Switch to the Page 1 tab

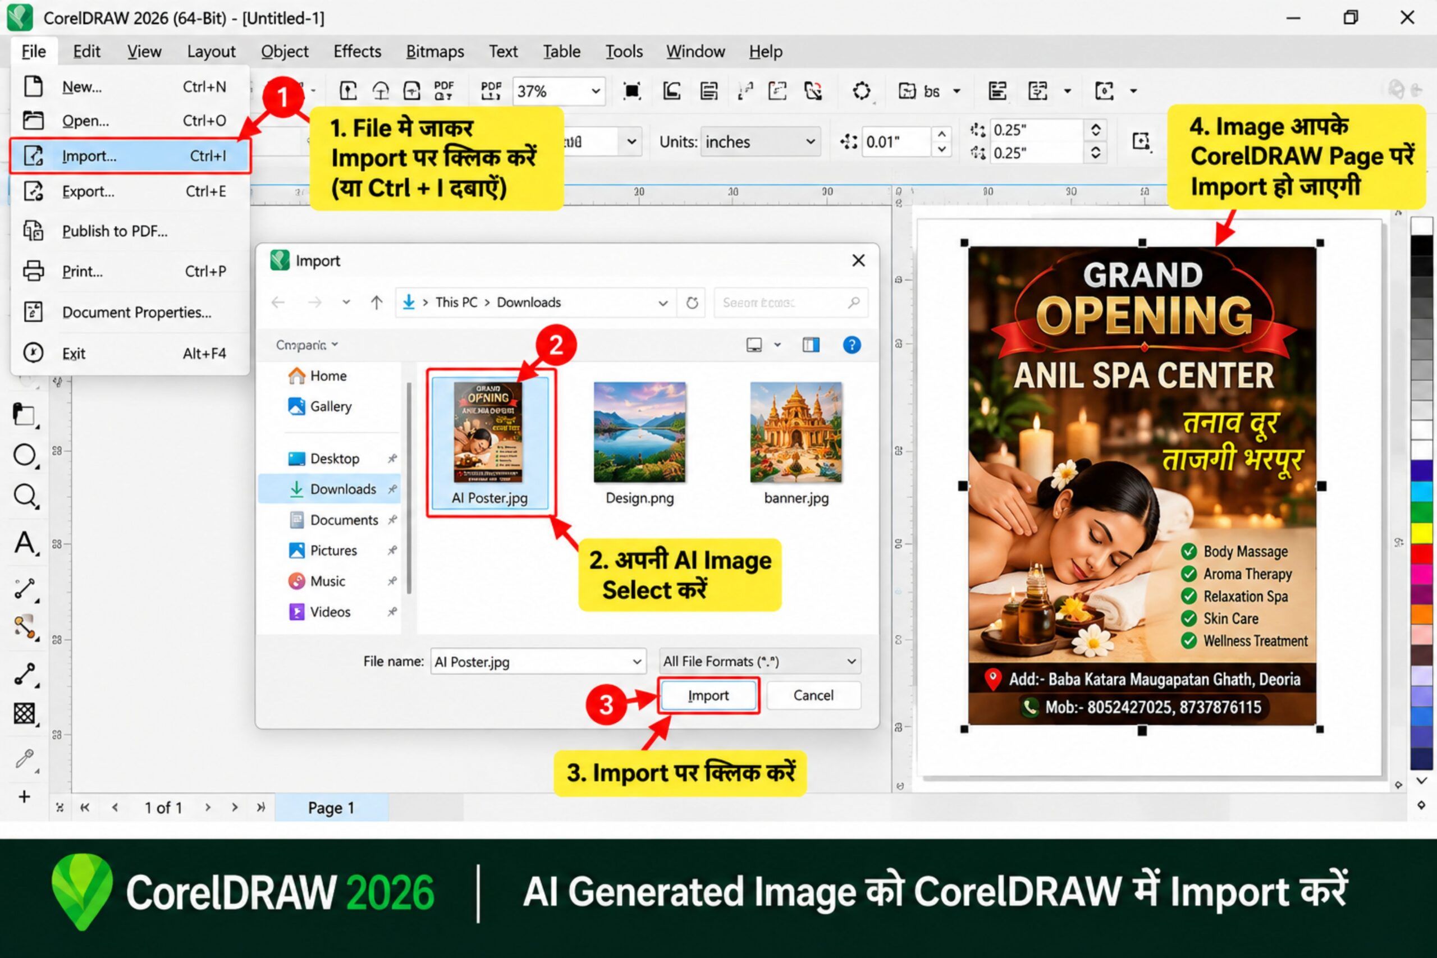pyautogui.click(x=331, y=808)
